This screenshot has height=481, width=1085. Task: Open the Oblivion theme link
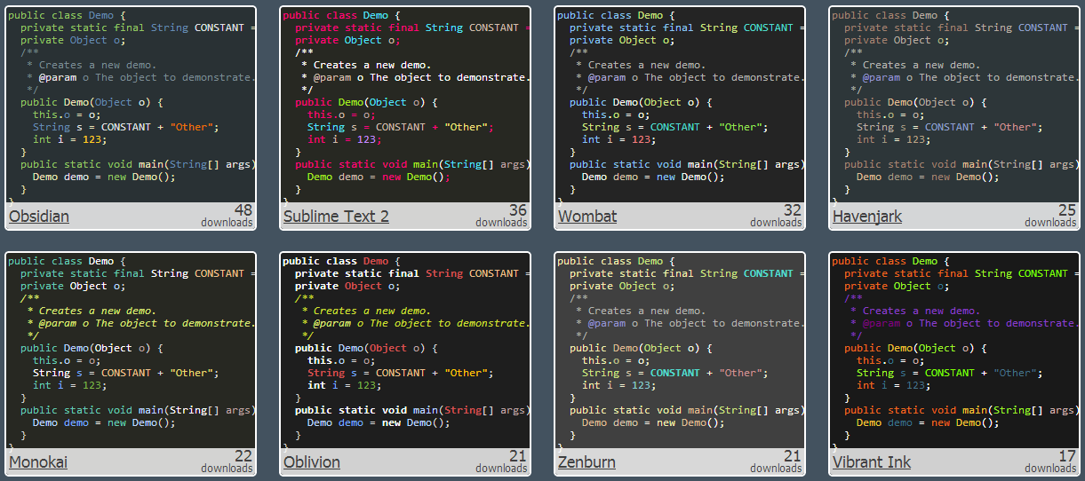tap(312, 462)
